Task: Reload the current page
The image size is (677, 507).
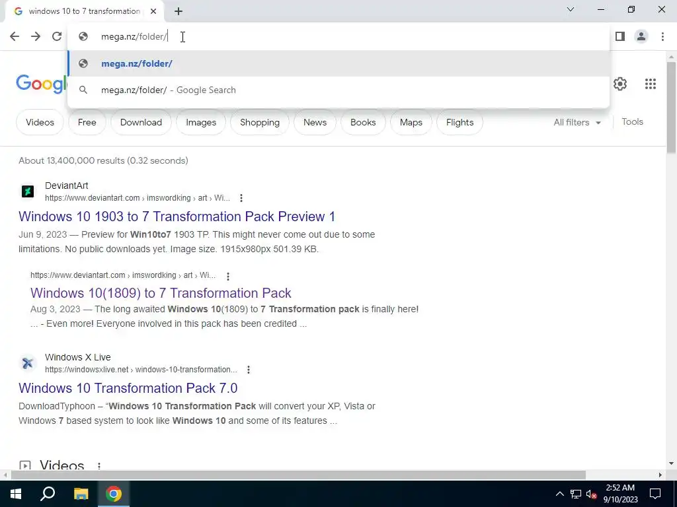Action: [57, 37]
